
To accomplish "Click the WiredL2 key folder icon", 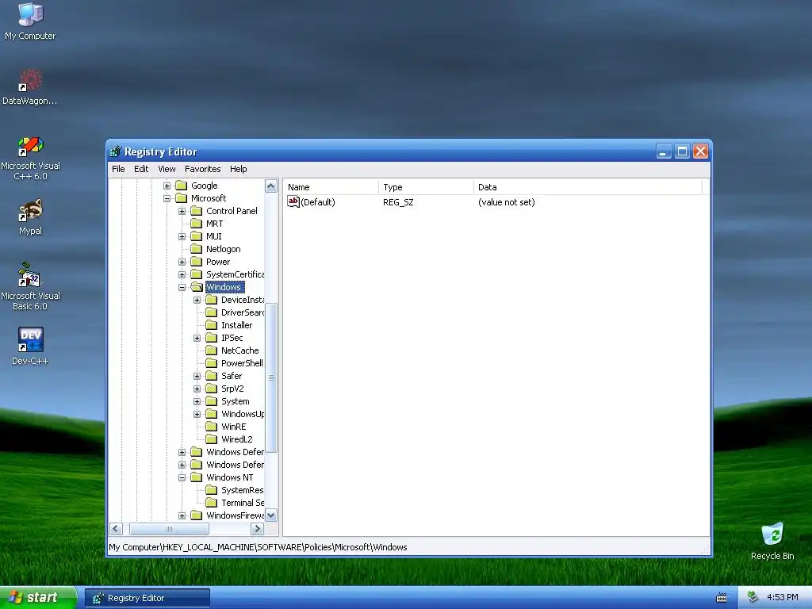I will coord(211,439).
